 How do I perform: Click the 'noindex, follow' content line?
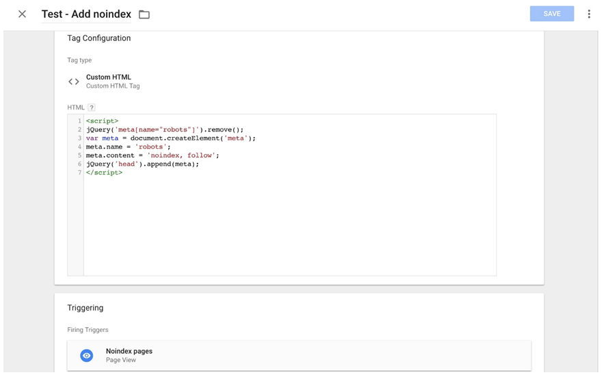coord(152,155)
